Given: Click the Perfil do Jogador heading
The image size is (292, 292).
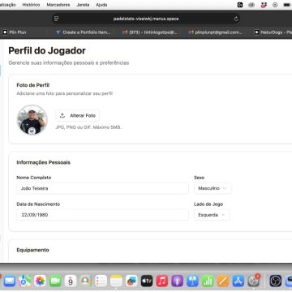Looking at the screenshot, I should point(47,50).
